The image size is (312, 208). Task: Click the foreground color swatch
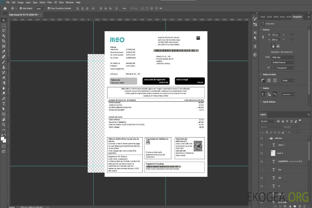click(x=2, y=139)
